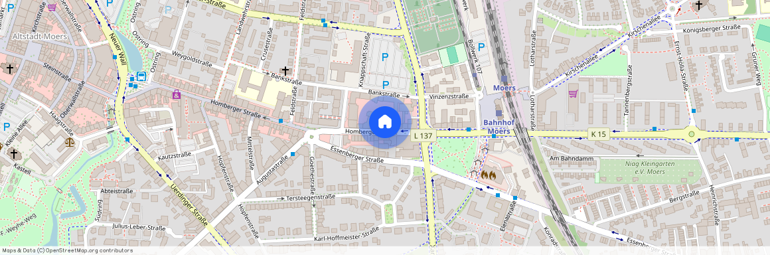
Task: Select the Vinzenzstraße label
Action: pyautogui.click(x=449, y=97)
